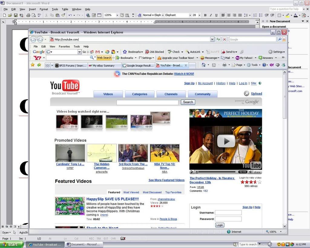Toggle Underline formatting in Word
The width and height of the screenshot is (310, 248).
click(x=216, y=15)
